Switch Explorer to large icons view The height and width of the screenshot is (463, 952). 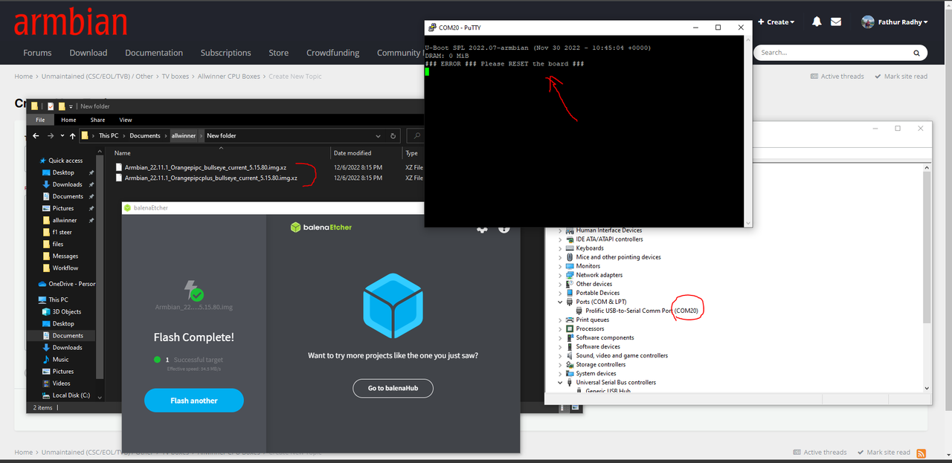click(x=575, y=407)
